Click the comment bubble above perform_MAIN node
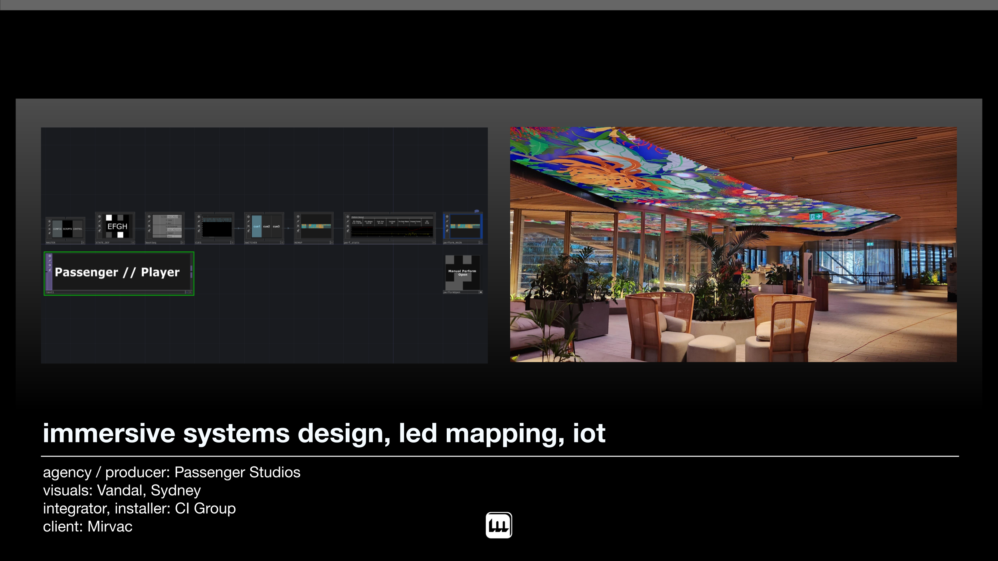Viewport: 998px width, 561px height. point(476,211)
